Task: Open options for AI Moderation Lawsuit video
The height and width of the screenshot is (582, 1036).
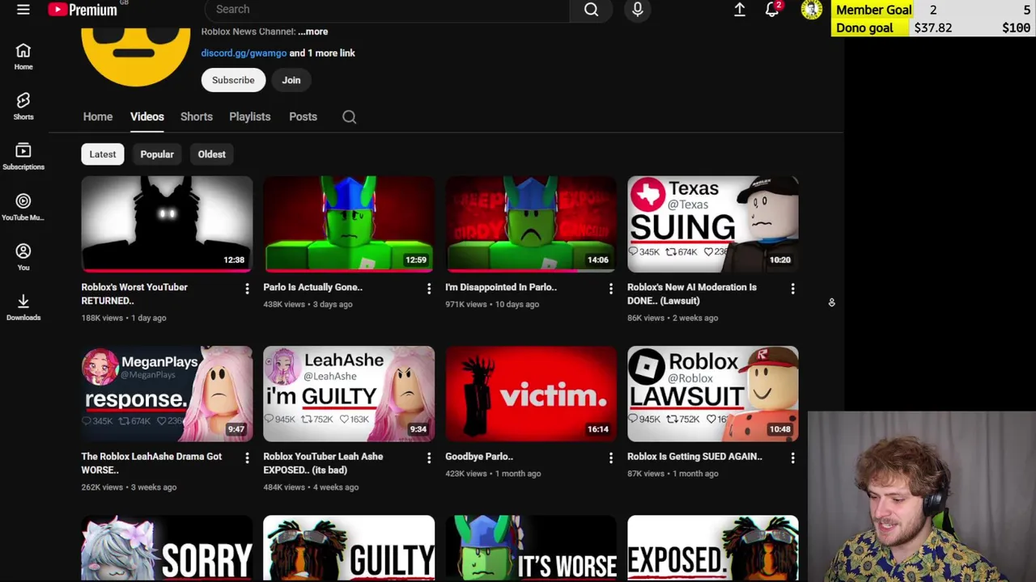Action: (792, 289)
